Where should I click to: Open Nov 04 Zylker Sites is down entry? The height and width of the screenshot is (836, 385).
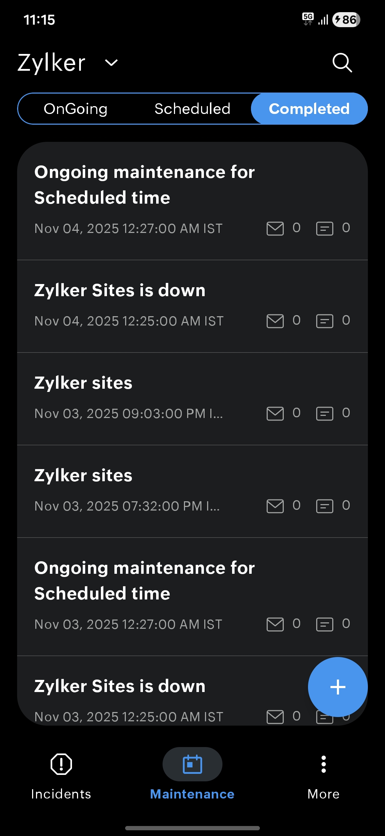[x=120, y=290]
